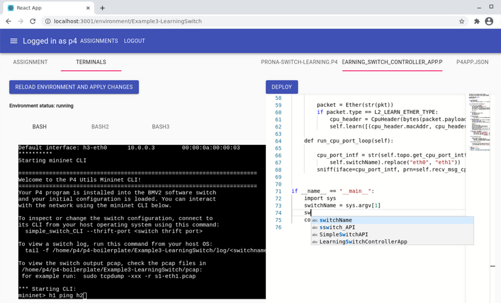
Task: Click 'Welcome to the P4 Utils Mininet CLI!' line
Action: click(80, 179)
